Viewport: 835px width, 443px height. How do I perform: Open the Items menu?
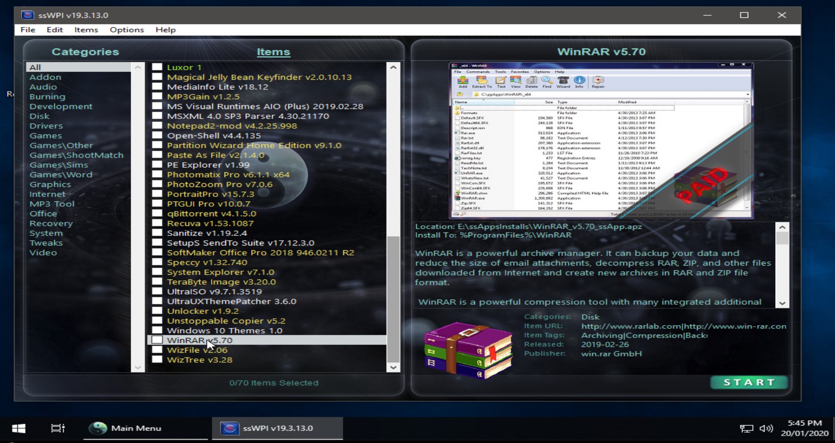[86, 30]
